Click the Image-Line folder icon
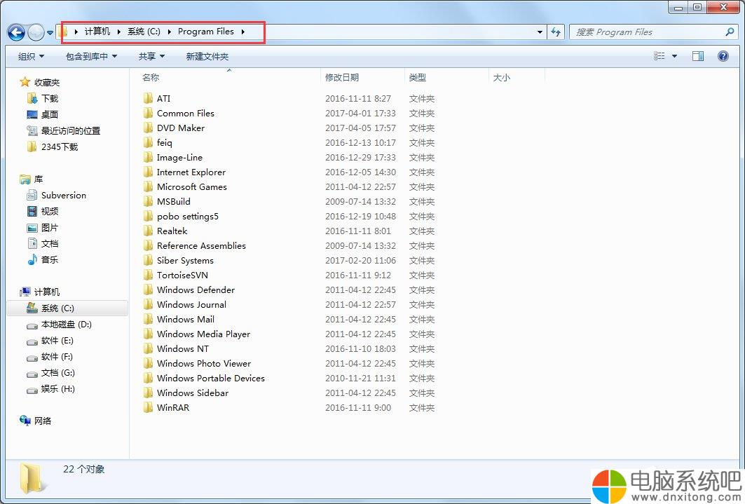The width and height of the screenshot is (745, 504). pos(149,157)
